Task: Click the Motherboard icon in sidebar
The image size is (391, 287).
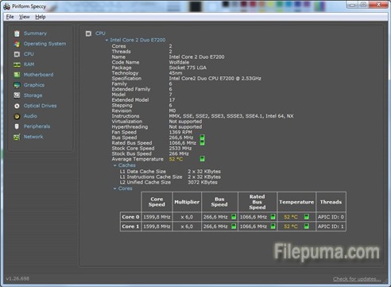Action: coord(17,75)
